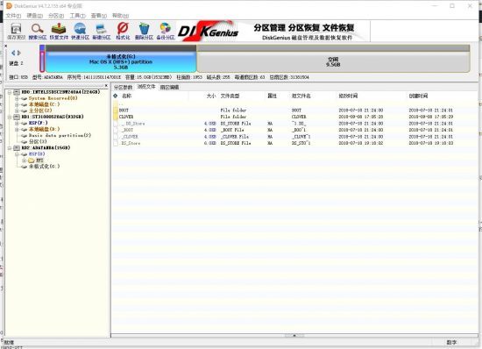Screen dimensions: 482x349
Task: Click the ._BOOT file icon
Action: pyautogui.click(x=116, y=130)
